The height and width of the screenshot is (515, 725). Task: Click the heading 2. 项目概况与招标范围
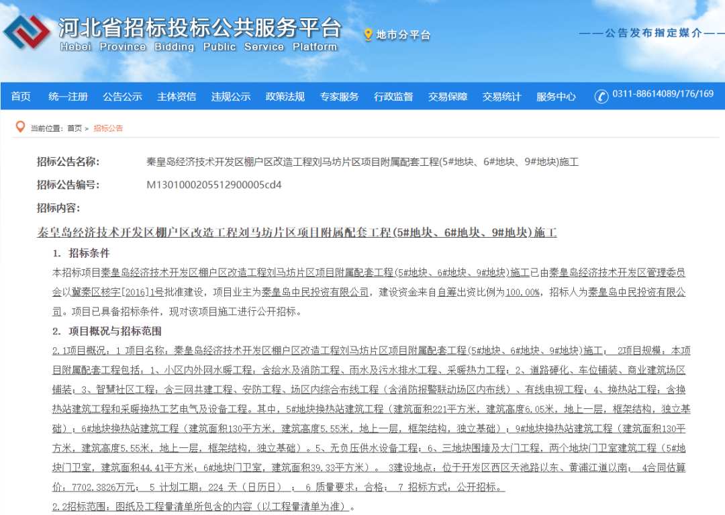coord(107,332)
